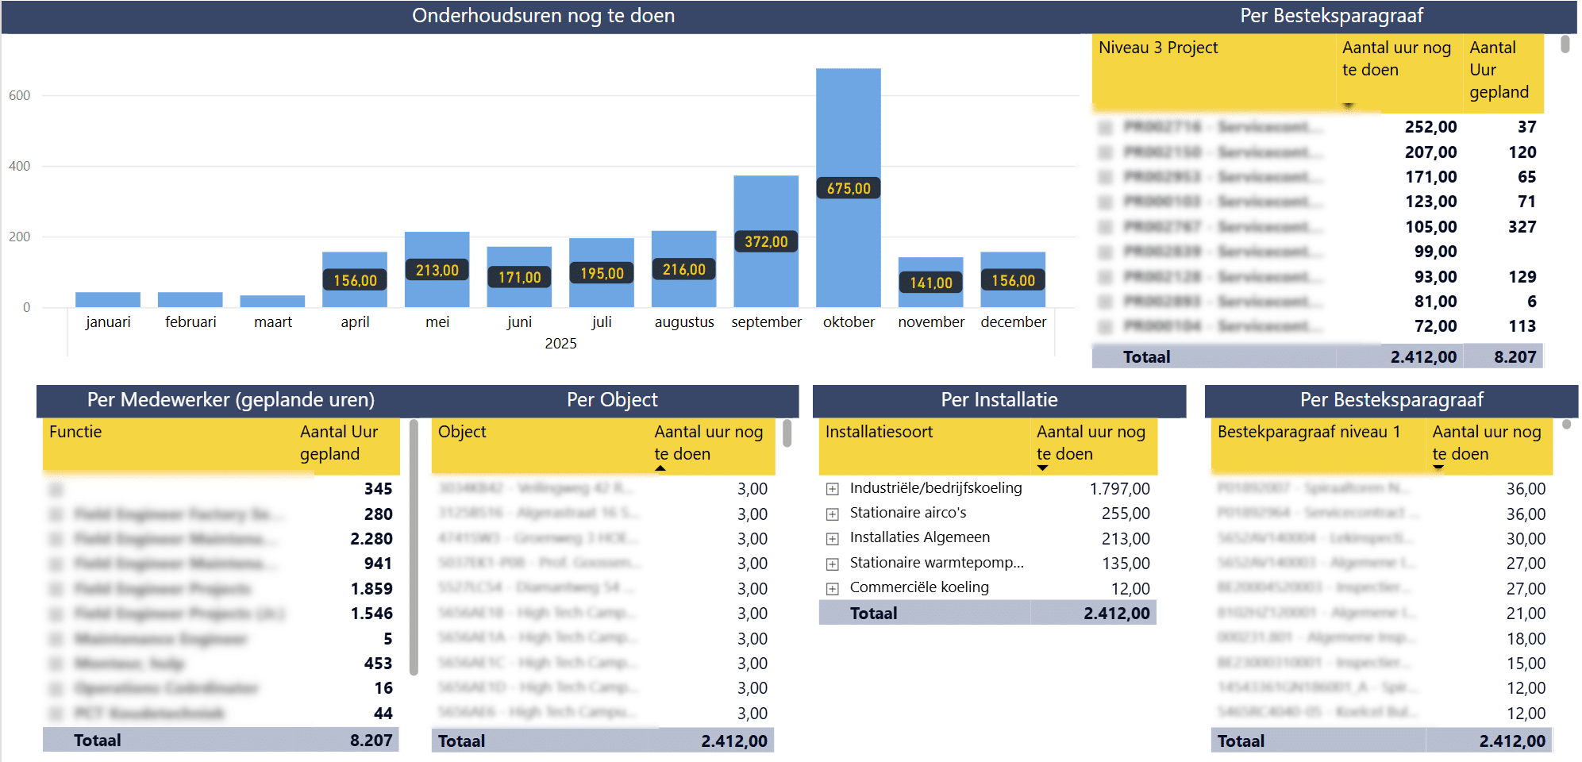Click the oktober bar showing 675,00
Viewport: 1582px width, 762px height.
click(848, 187)
